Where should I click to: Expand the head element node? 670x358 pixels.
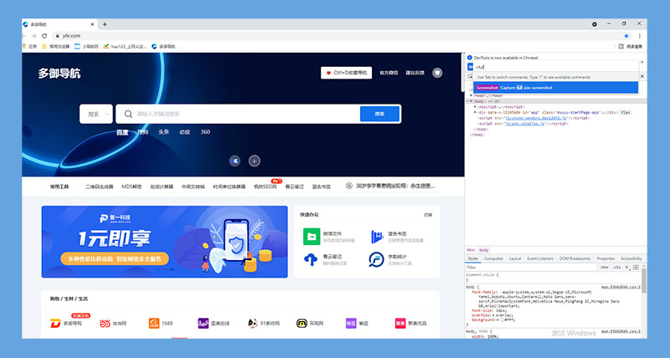coord(472,95)
